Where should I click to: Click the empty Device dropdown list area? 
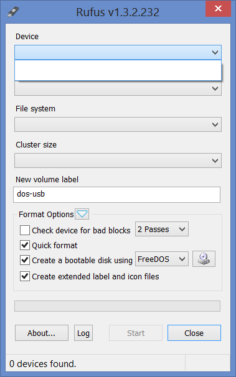[118, 70]
